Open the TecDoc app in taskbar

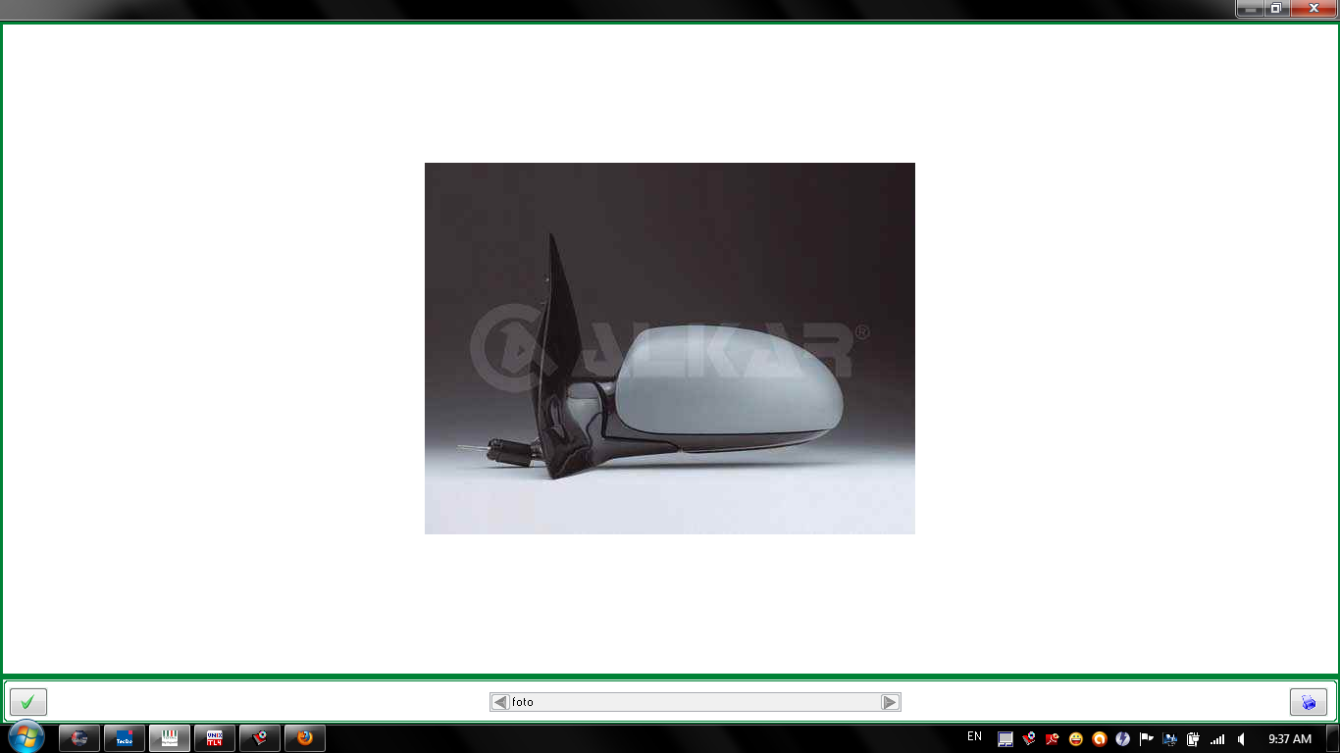click(125, 738)
